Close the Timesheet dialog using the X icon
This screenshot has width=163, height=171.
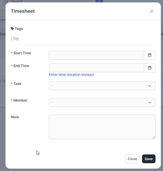coord(152,11)
